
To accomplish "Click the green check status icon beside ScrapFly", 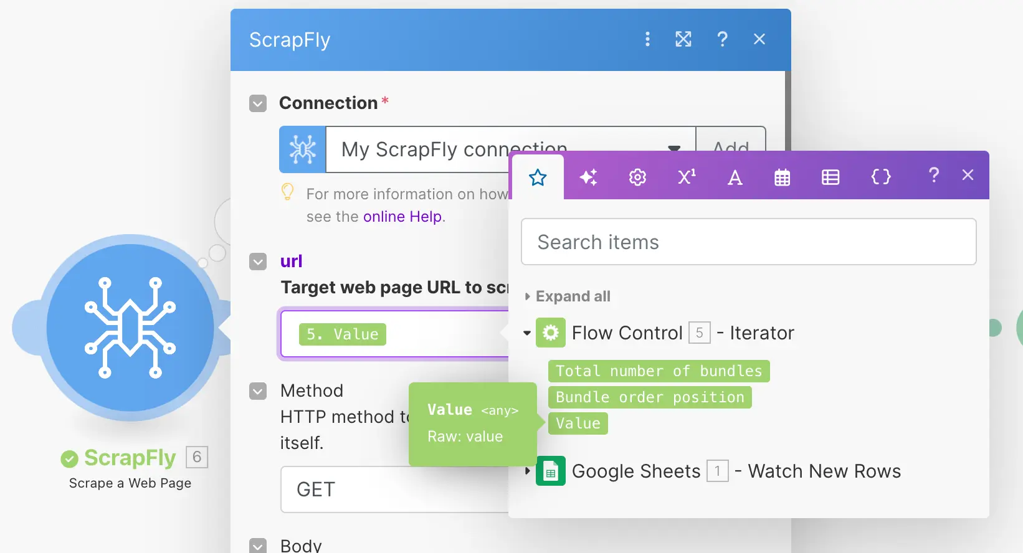I will (69, 459).
